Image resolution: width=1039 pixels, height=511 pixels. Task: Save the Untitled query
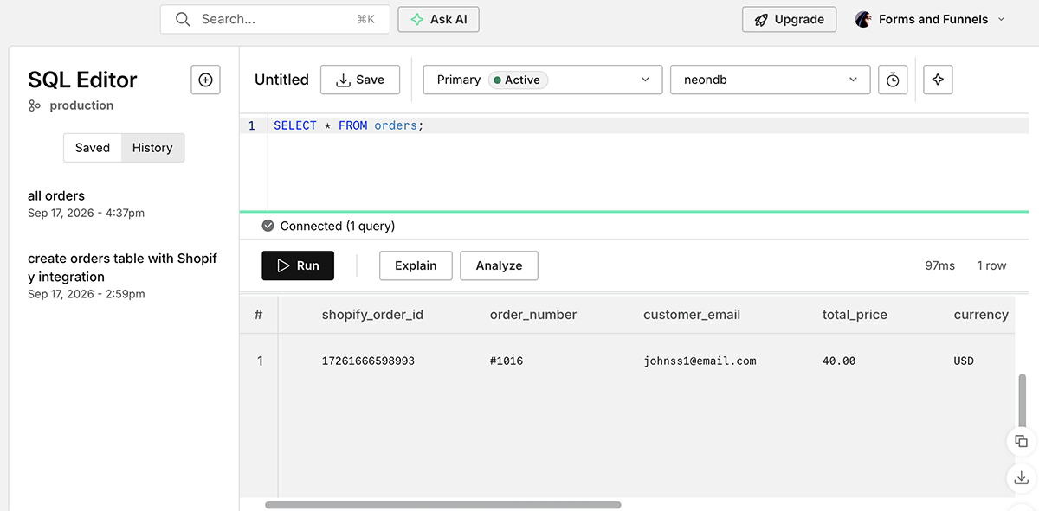click(359, 80)
